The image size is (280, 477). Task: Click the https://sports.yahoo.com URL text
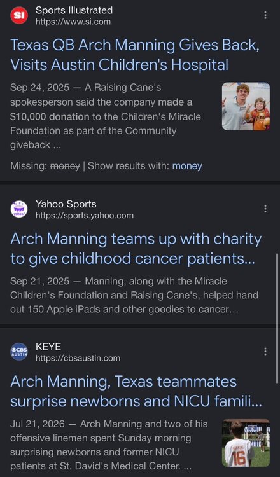pos(85,216)
